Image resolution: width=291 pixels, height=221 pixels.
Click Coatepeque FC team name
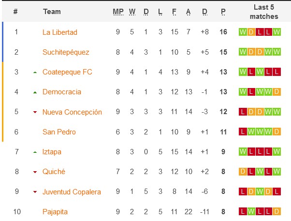point(67,72)
